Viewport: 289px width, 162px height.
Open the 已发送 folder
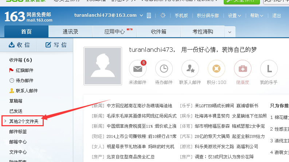click(x=16, y=111)
